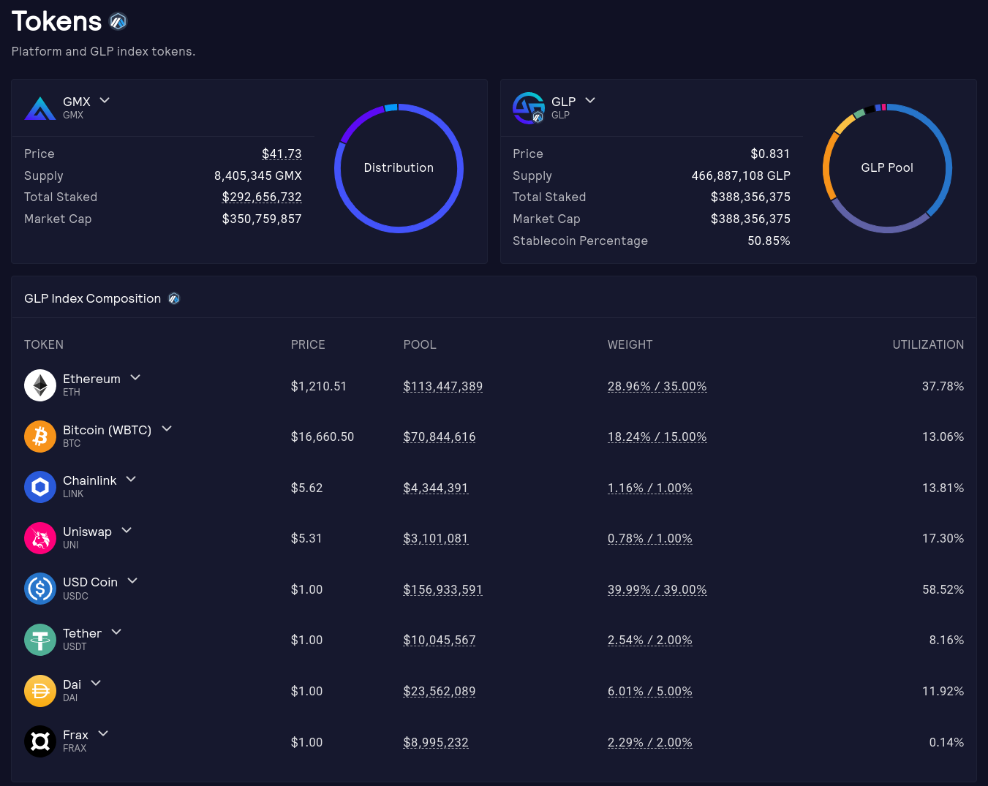Viewport: 988px width, 786px height.
Task: Click USD Coin utilization 58.52%
Action: [943, 589]
